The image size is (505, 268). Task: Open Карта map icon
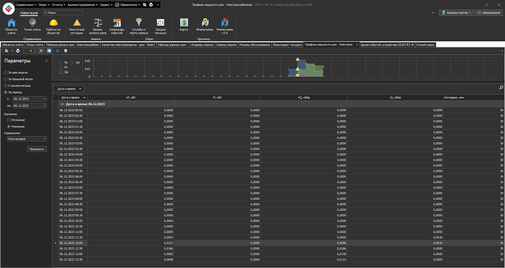[184, 23]
